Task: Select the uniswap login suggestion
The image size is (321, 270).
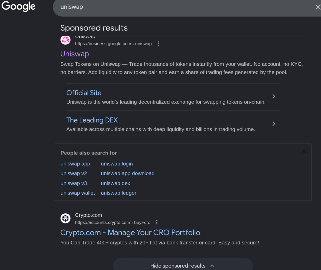Action: pos(117,164)
